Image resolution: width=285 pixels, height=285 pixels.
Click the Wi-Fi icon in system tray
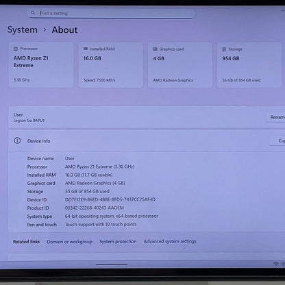pyautogui.click(x=276, y=264)
